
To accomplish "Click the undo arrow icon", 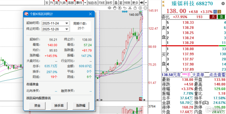I will [125, 8].
